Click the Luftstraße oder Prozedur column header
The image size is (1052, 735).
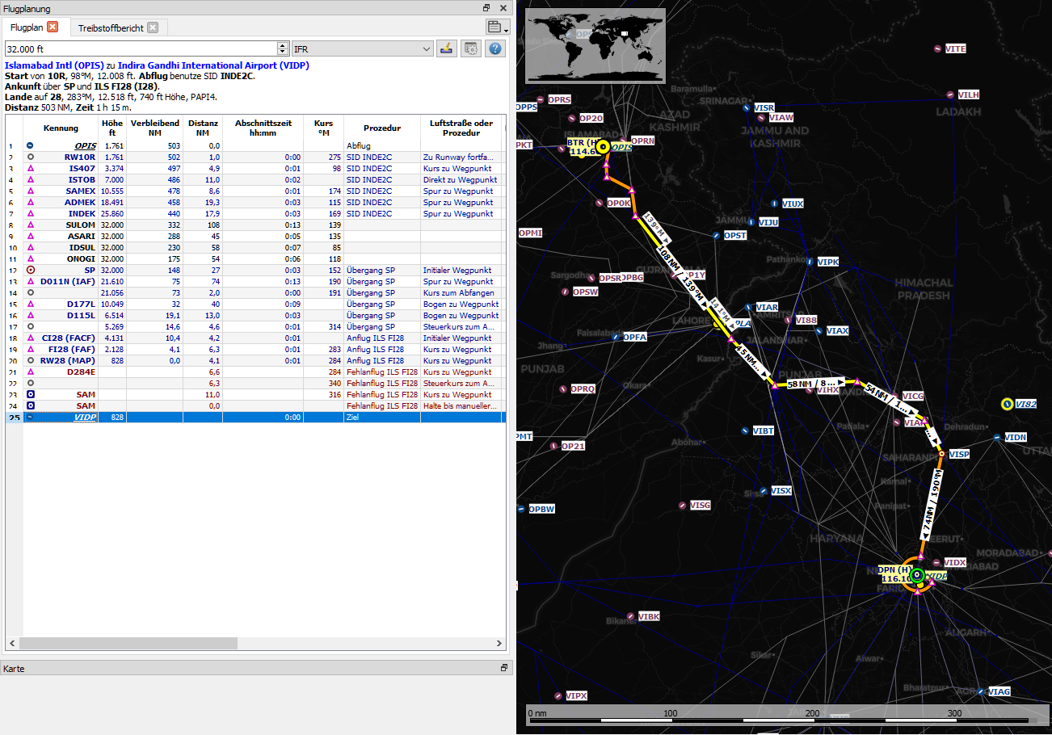(461, 128)
